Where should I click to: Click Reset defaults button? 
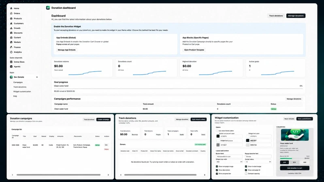pos(289,119)
